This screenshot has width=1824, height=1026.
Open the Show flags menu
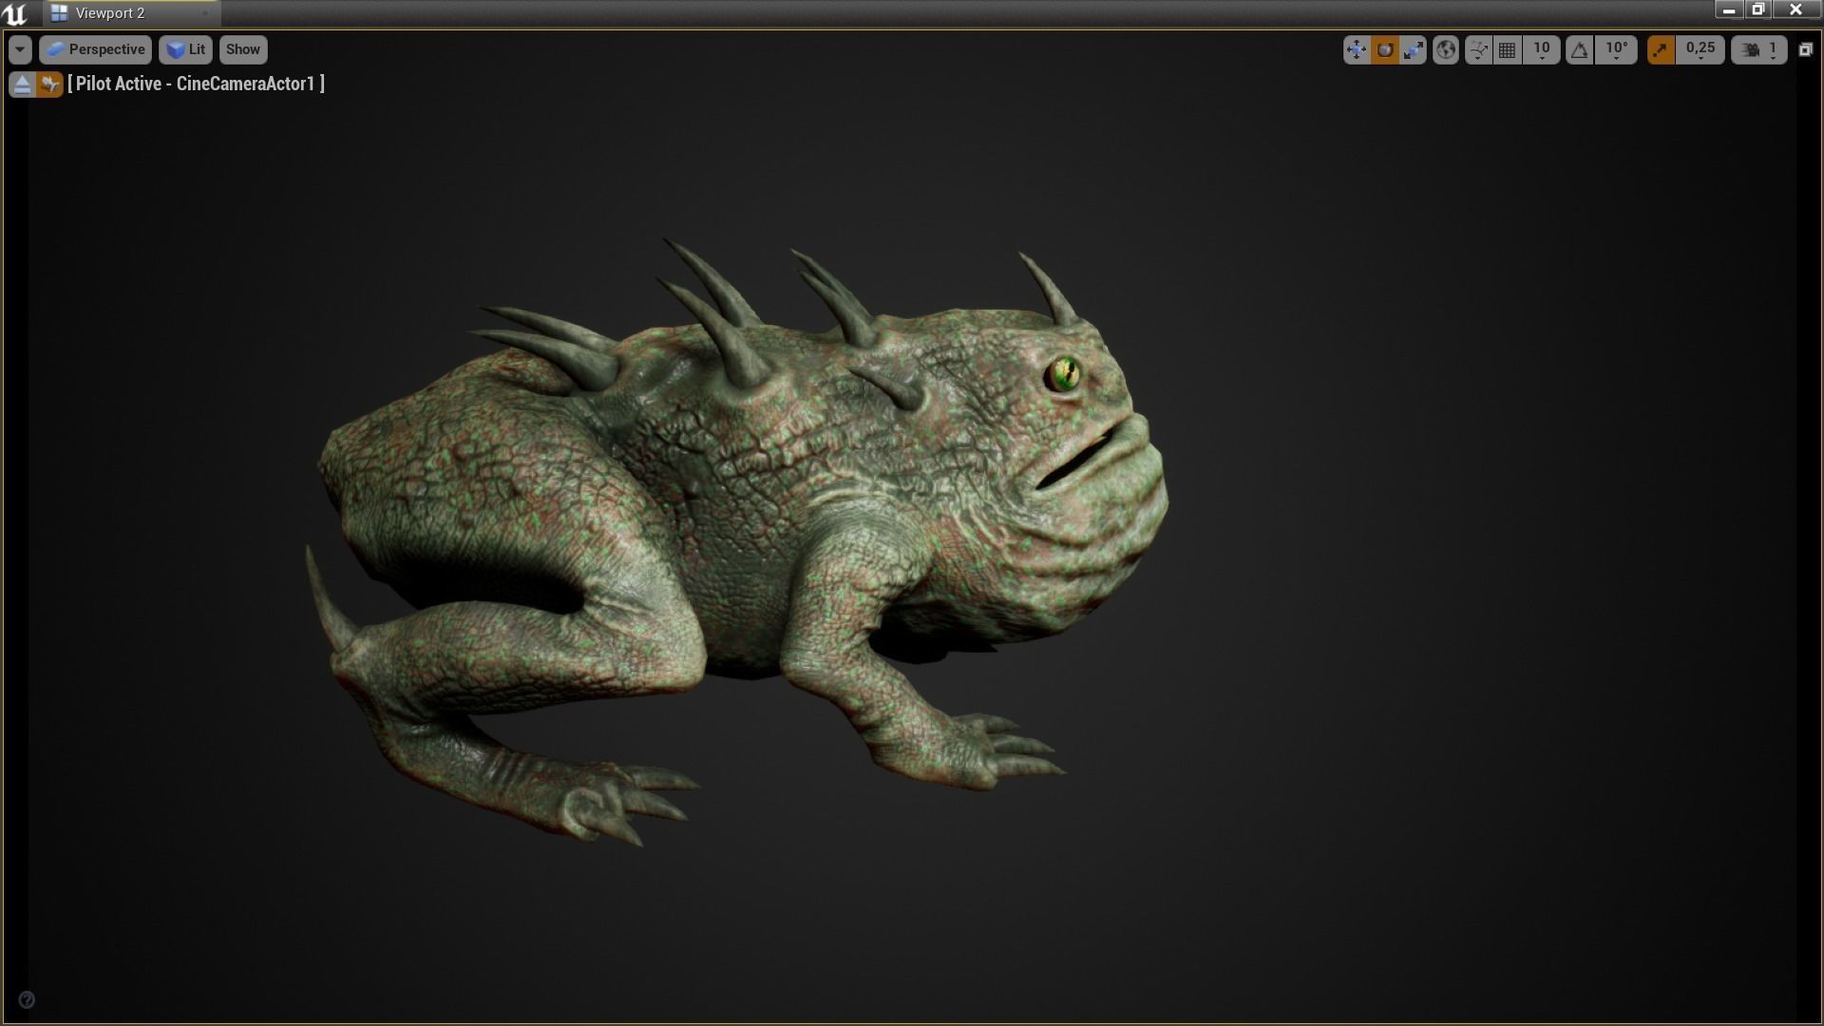[242, 49]
